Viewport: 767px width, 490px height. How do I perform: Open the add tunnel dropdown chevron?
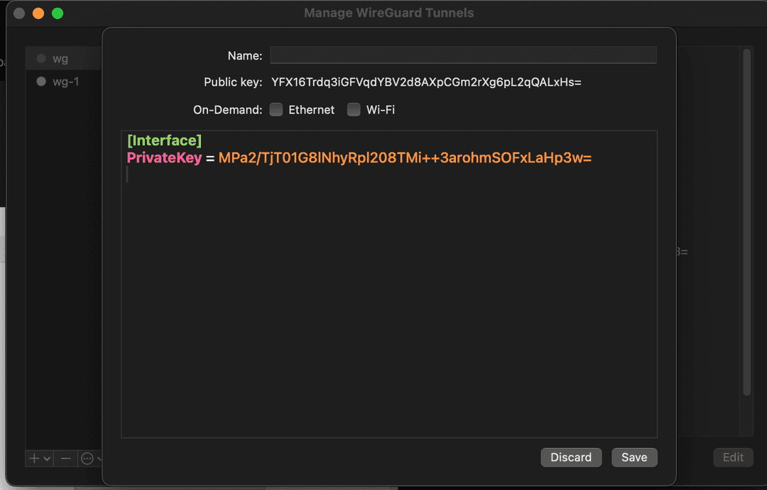(x=47, y=459)
